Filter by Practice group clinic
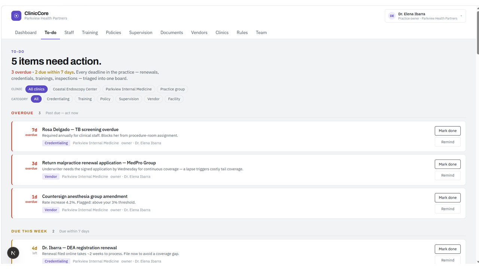Screen dimensions: 479x269 point(173,89)
